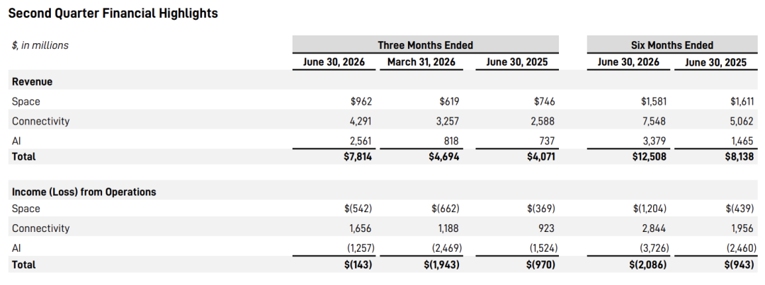Click the '$, in millions' note

coord(40,45)
